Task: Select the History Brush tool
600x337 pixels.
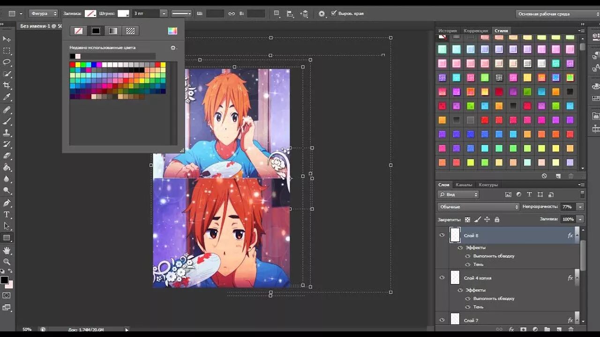Action: tap(7, 144)
